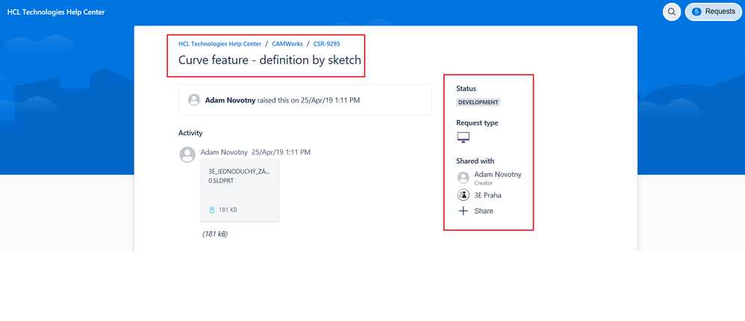Click the Share link
This screenshot has height=321, width=745.
click(484, 211)
